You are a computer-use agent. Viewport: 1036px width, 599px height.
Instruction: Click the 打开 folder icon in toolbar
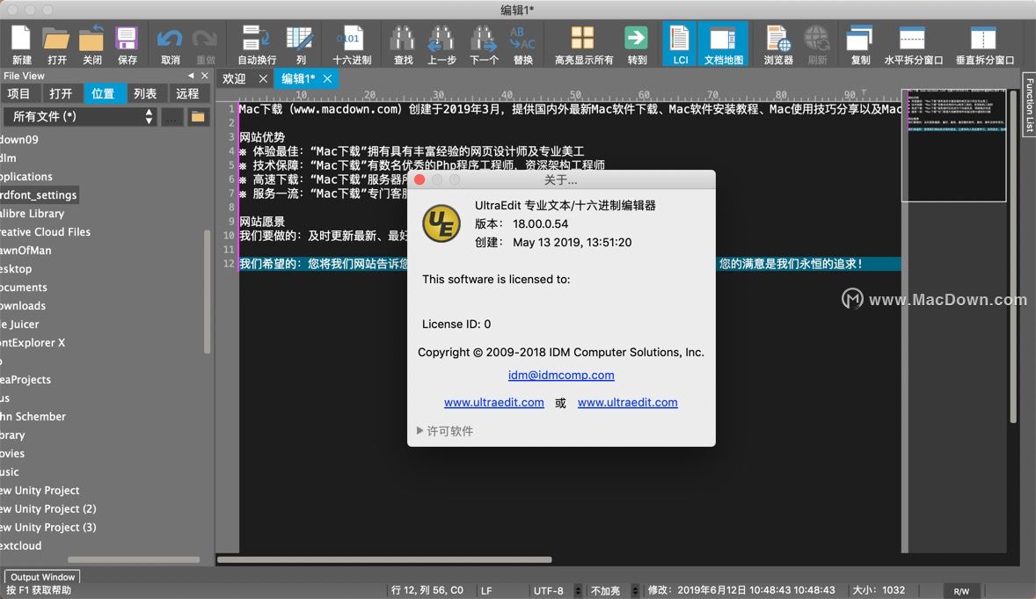tap(56, 44)
